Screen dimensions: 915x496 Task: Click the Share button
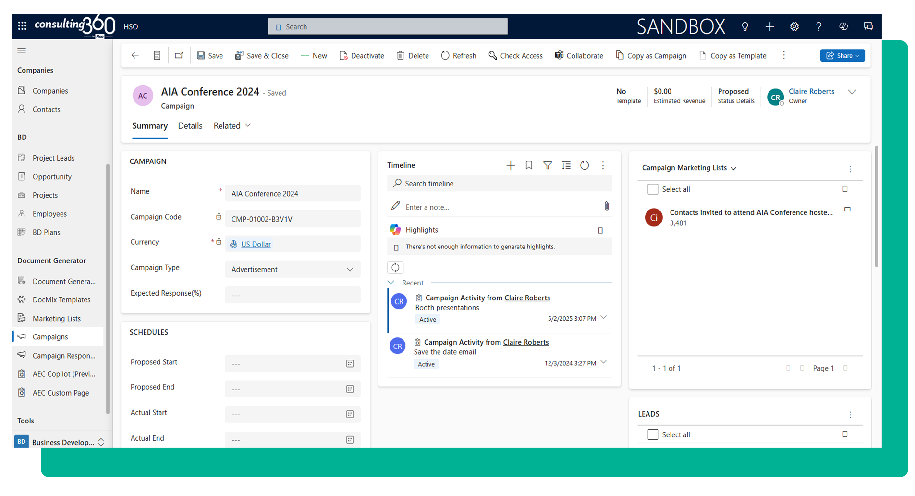pos(842,56)
